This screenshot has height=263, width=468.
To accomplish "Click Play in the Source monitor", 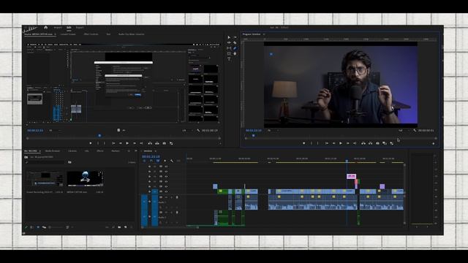I will (x=127, y=143).
